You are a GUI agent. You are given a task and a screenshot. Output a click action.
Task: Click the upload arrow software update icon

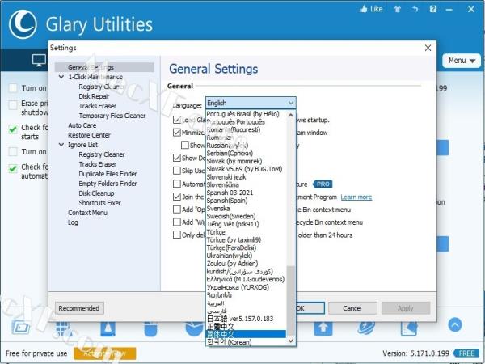[x=323, y=328]
